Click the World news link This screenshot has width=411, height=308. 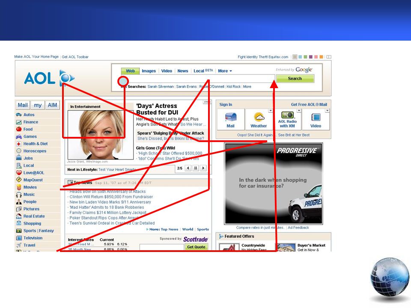pyautogui.click(x=188, y=229)
